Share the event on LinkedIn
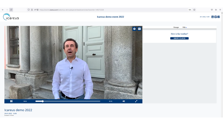Viewport: 223px width, 125px height. 212,17
